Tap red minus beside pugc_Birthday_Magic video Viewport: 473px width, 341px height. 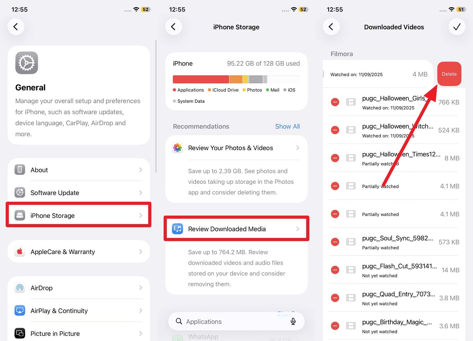(x=335, y=326)
